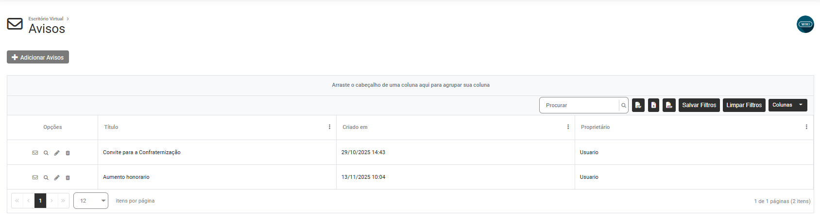Open the Proprietário column options menu
Viewport: 820px width, 221px height.
806,127
